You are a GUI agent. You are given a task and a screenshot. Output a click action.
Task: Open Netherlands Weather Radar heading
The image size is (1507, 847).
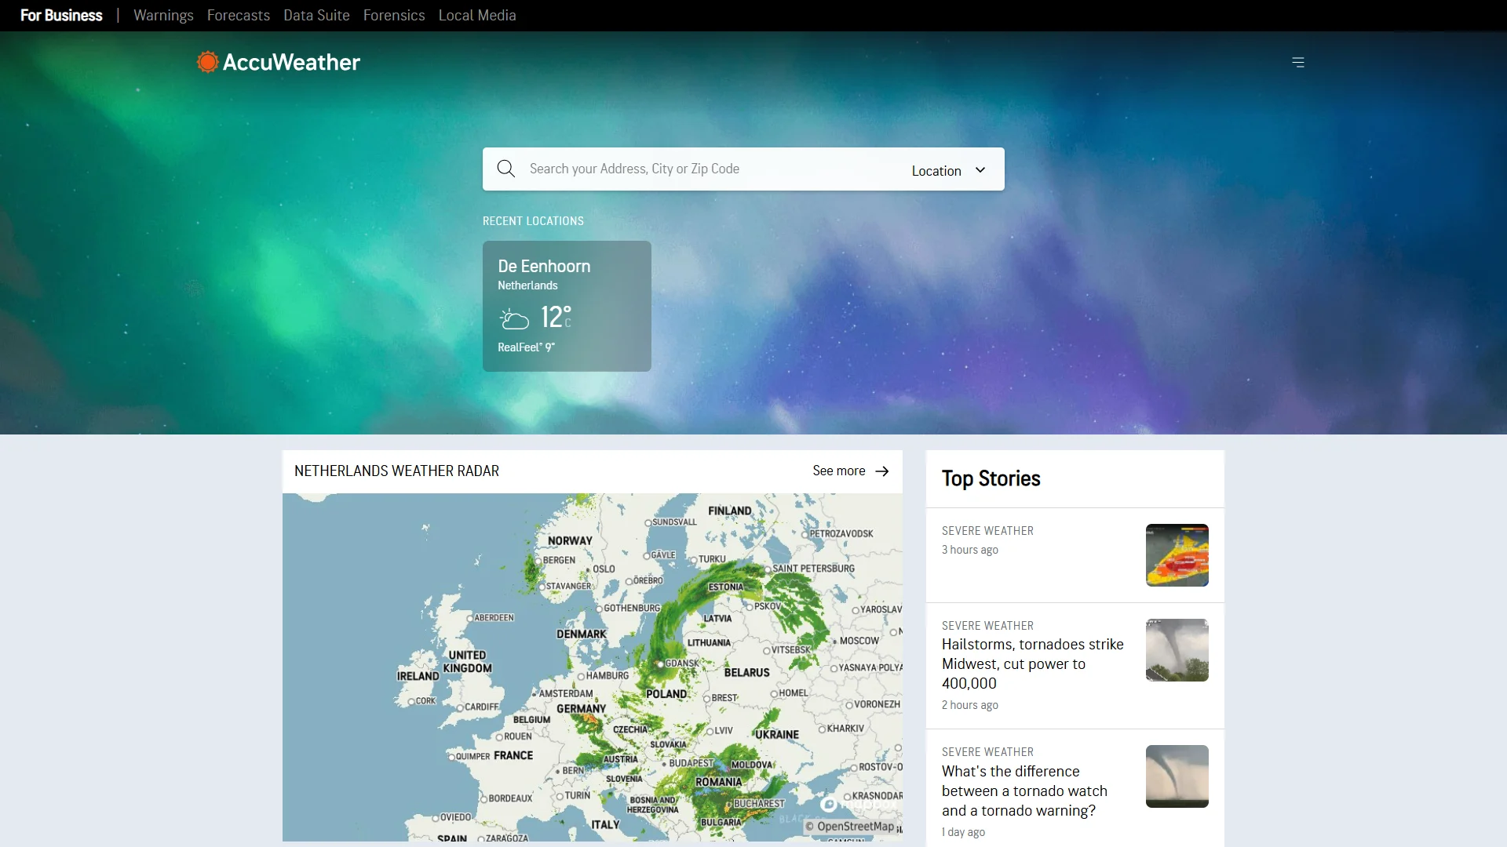(x=396, y=471)
